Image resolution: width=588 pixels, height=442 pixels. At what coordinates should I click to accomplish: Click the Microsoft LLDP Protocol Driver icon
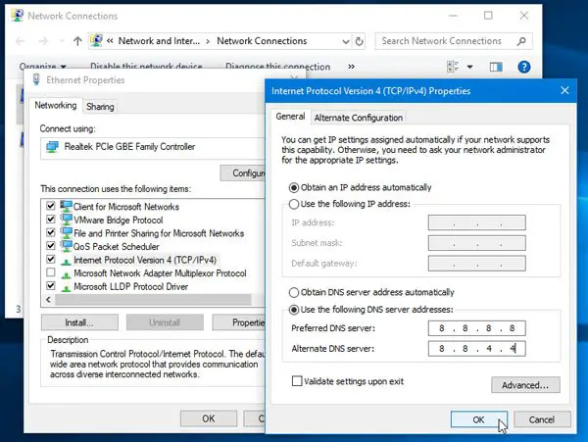pos(66,286)
